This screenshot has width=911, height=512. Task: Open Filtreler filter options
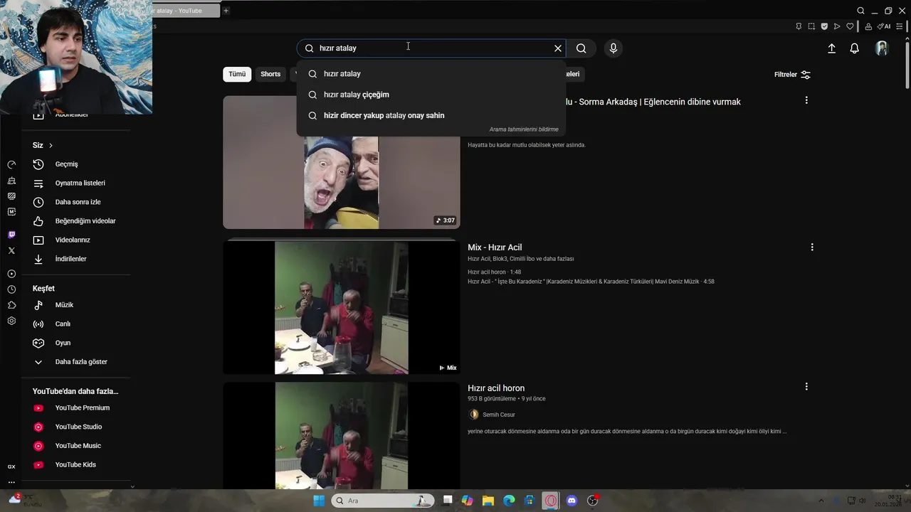[792, 75]
